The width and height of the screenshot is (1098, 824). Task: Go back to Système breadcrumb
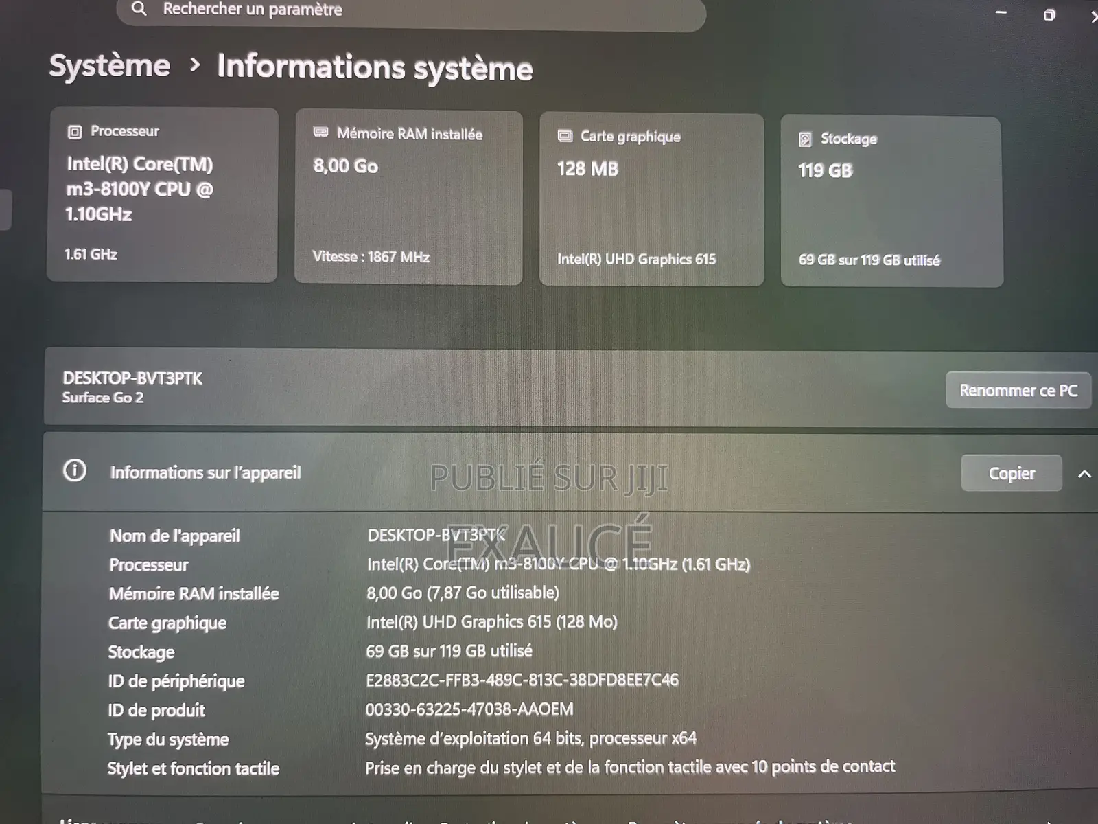[x=110, y=66]
